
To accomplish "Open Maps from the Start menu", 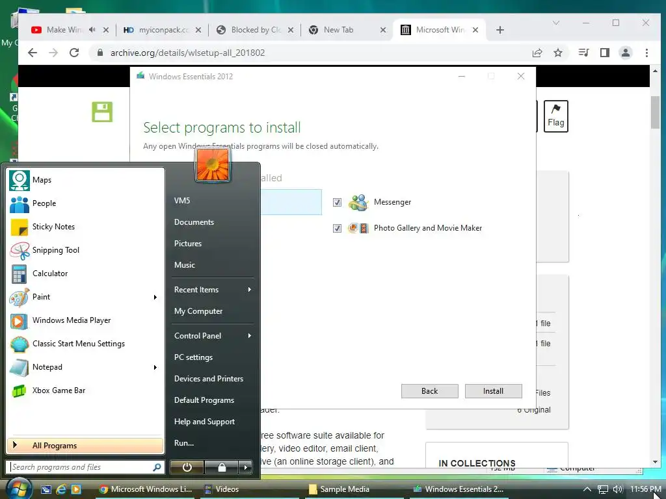I will pyautogui.click(x=85, y=180).
